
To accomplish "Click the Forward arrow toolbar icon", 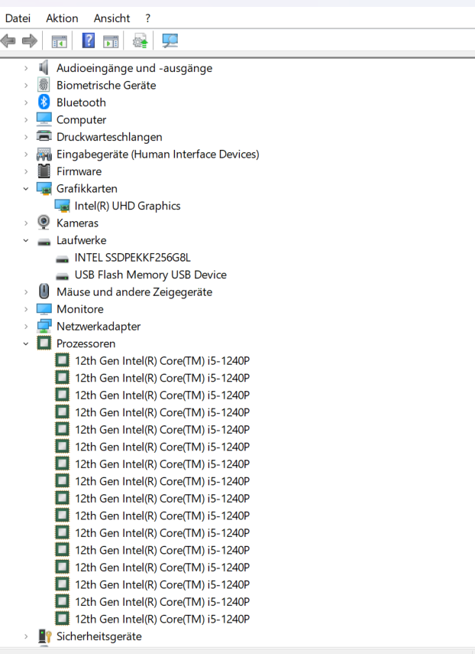I will [30, 41].
